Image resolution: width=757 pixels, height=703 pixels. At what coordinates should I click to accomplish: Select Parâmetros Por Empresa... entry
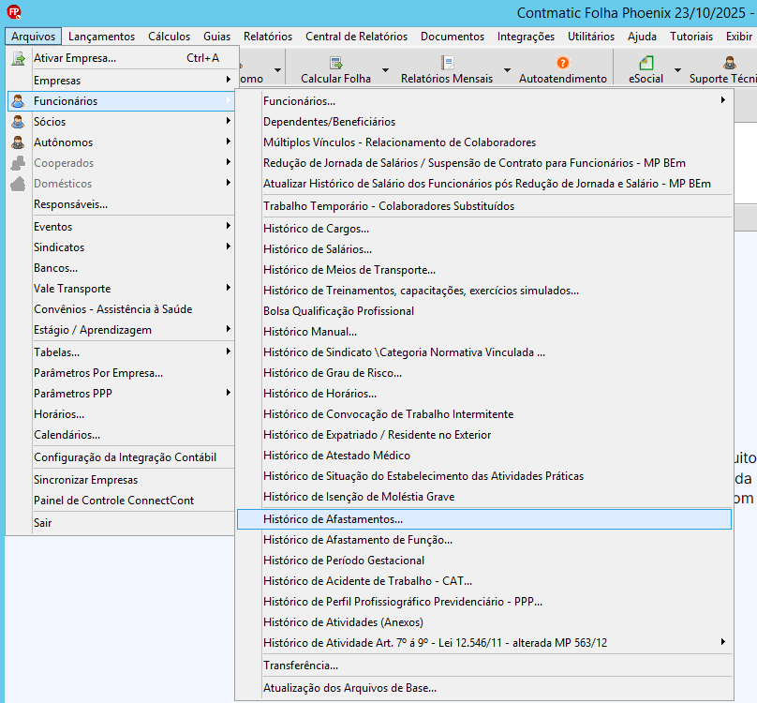(x=121, y=373)
